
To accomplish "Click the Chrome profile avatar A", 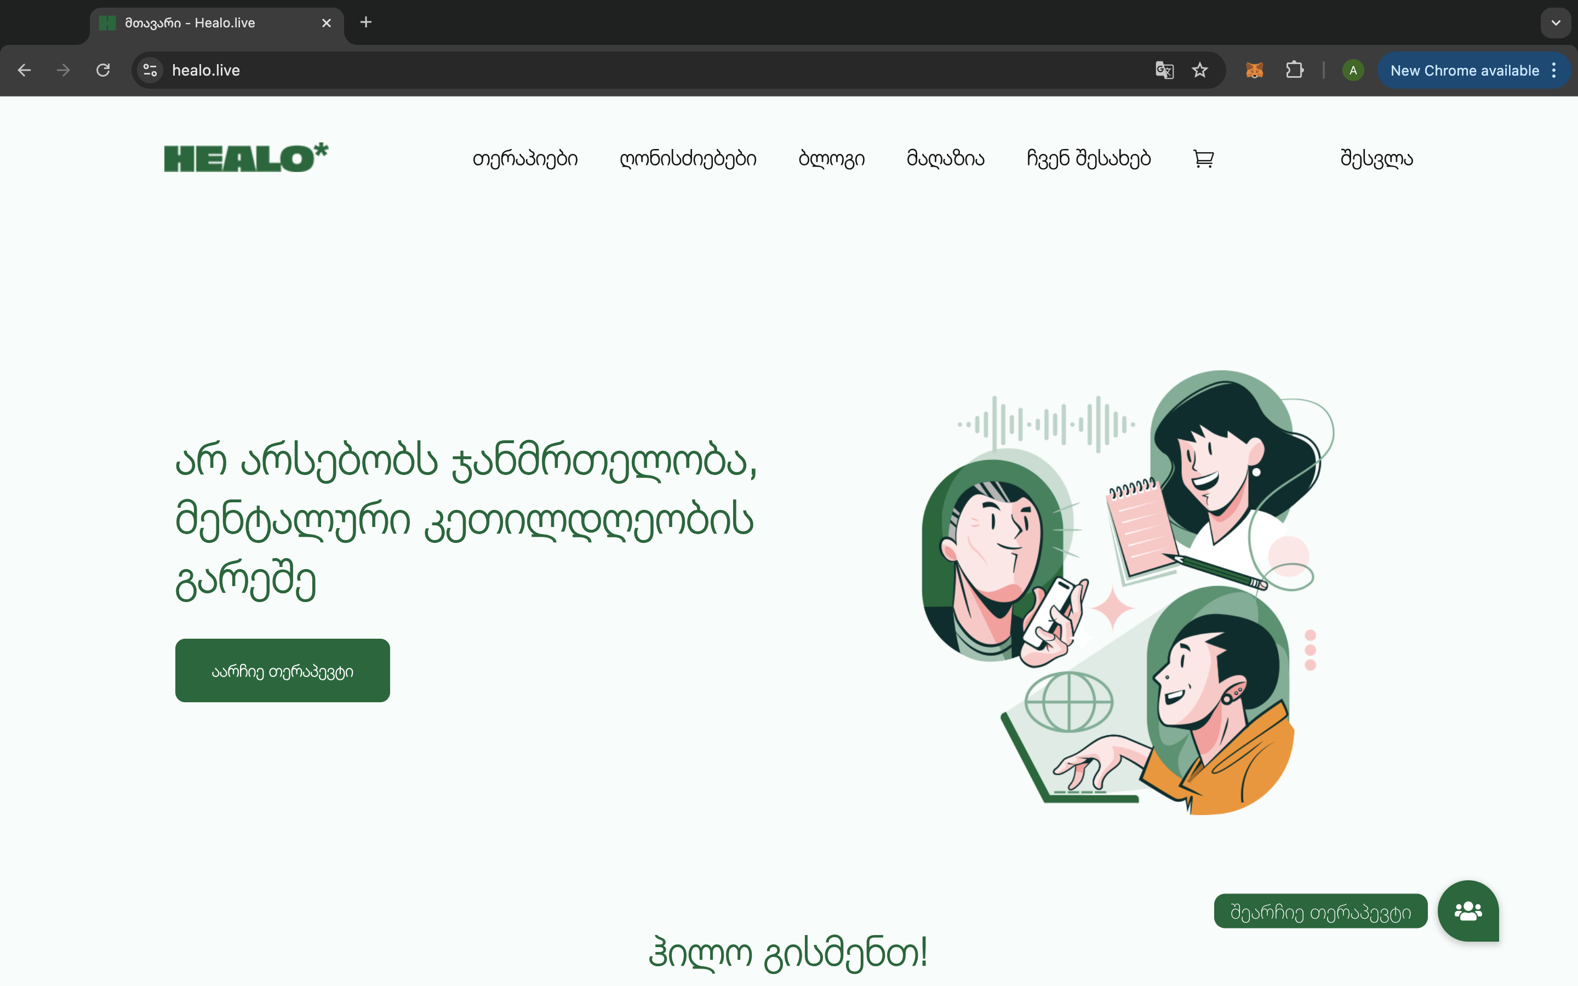I will click(x=1353, y=71).
